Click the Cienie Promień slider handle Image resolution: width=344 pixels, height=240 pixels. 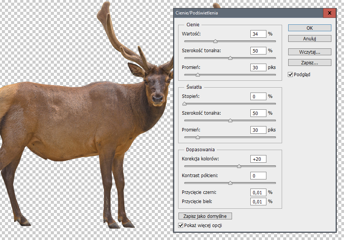point(198,75)
